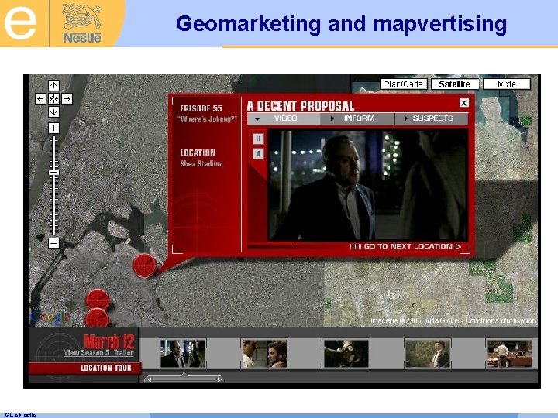Click the 'A DECENT PROPOSAL' heading
The width and height of the screenshot is (558, 418).
[x=301, y=105]
